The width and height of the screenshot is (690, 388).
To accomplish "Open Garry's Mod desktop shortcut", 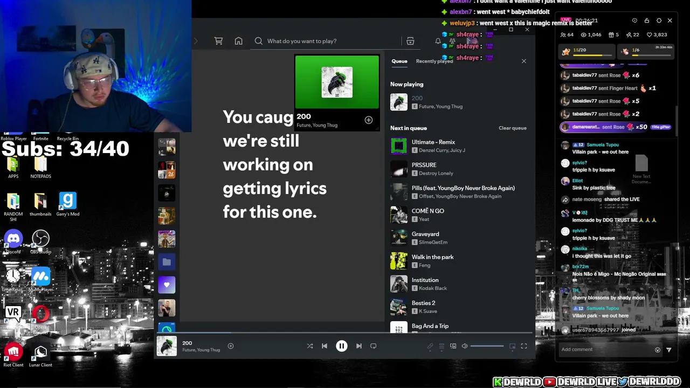I will tap(67, 204).
